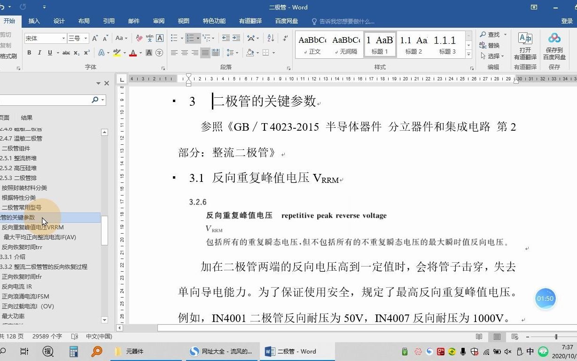Viewport: 577px width, 361px height.
Task: Open the 审阅 ribbon tab
Action: pos(158,21)
